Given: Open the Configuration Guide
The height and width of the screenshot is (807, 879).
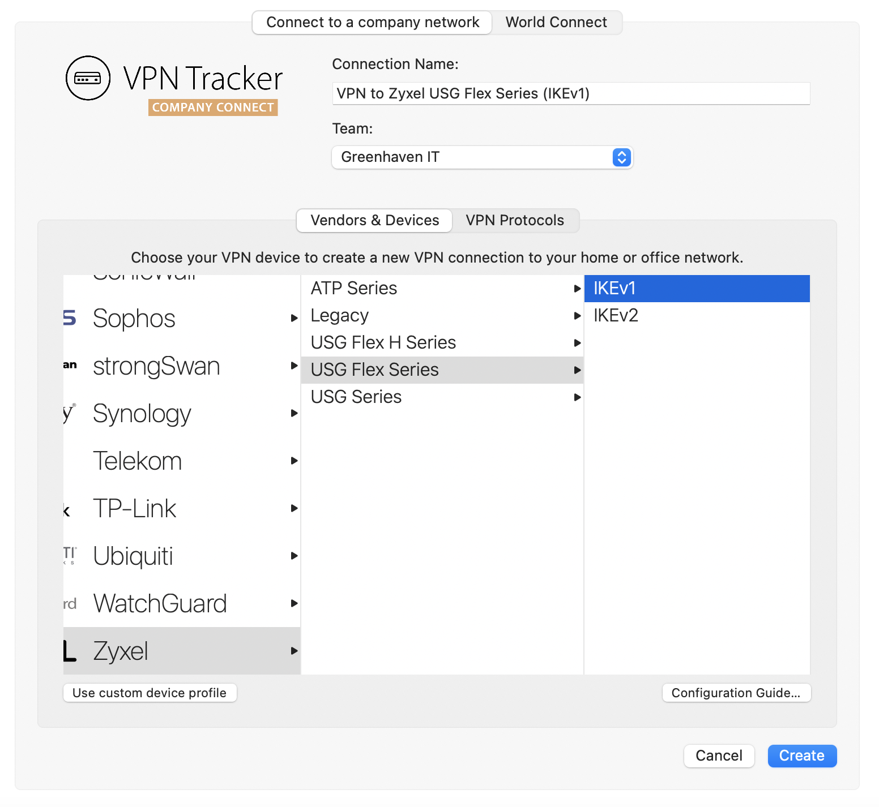Looking at the screenshot, I should point(736,693).
